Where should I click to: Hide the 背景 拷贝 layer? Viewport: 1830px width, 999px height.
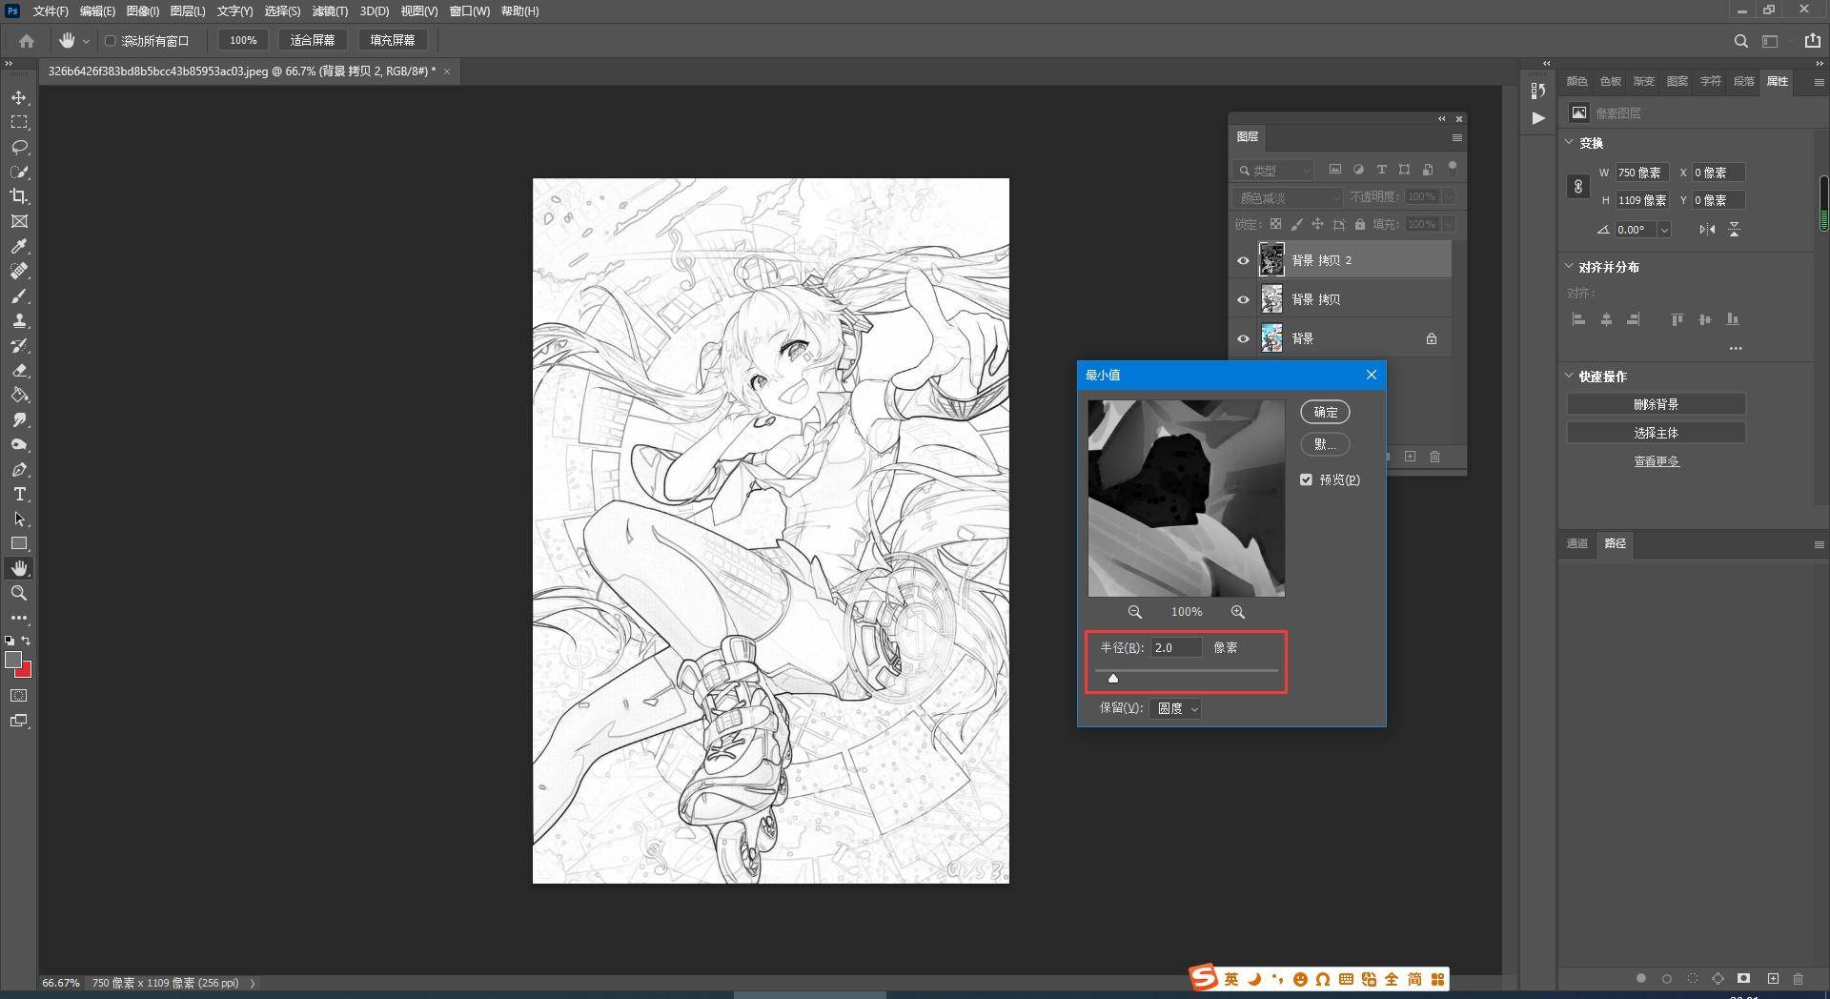click(x=1243, y=299)
